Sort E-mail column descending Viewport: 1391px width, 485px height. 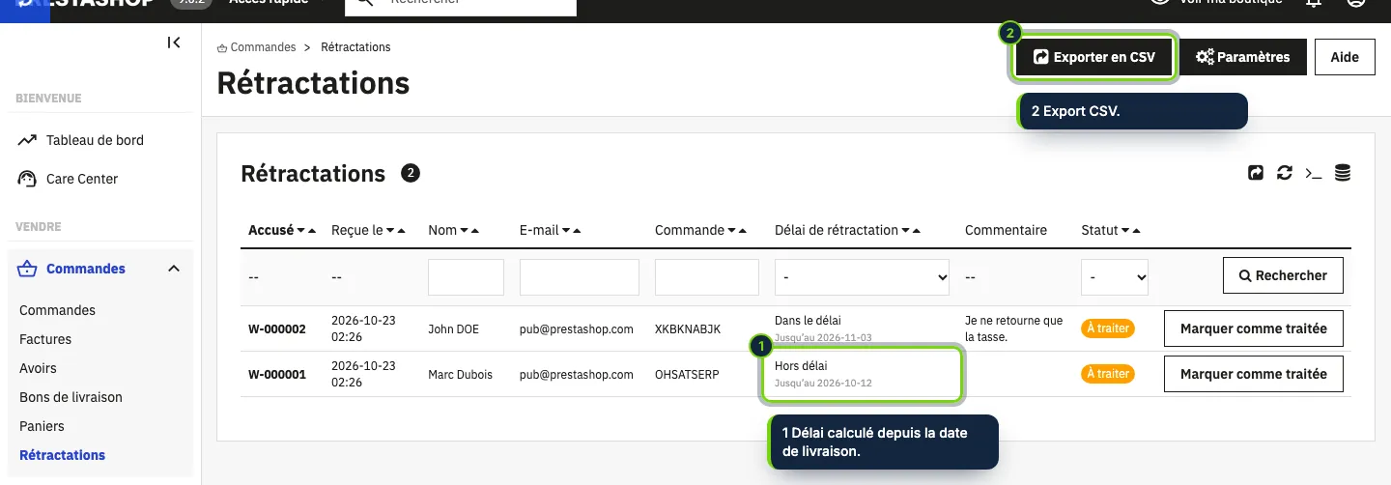coord(566,231)
